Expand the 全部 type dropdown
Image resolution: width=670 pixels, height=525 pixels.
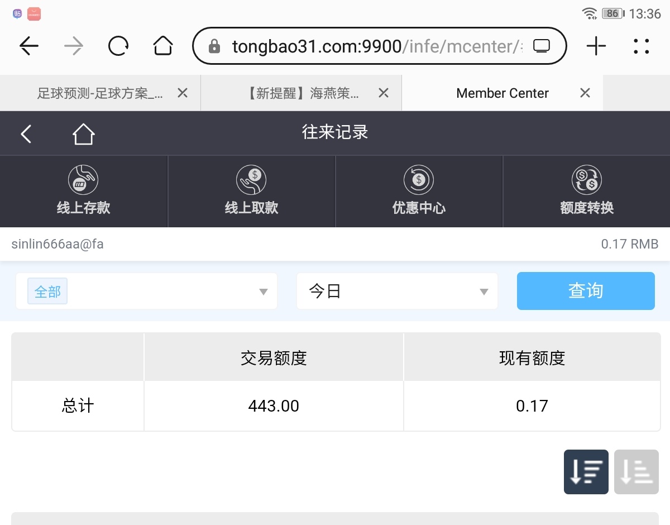(x=146, y=292)
